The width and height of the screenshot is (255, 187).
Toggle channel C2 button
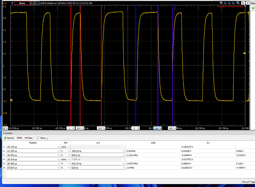point(37,3)
